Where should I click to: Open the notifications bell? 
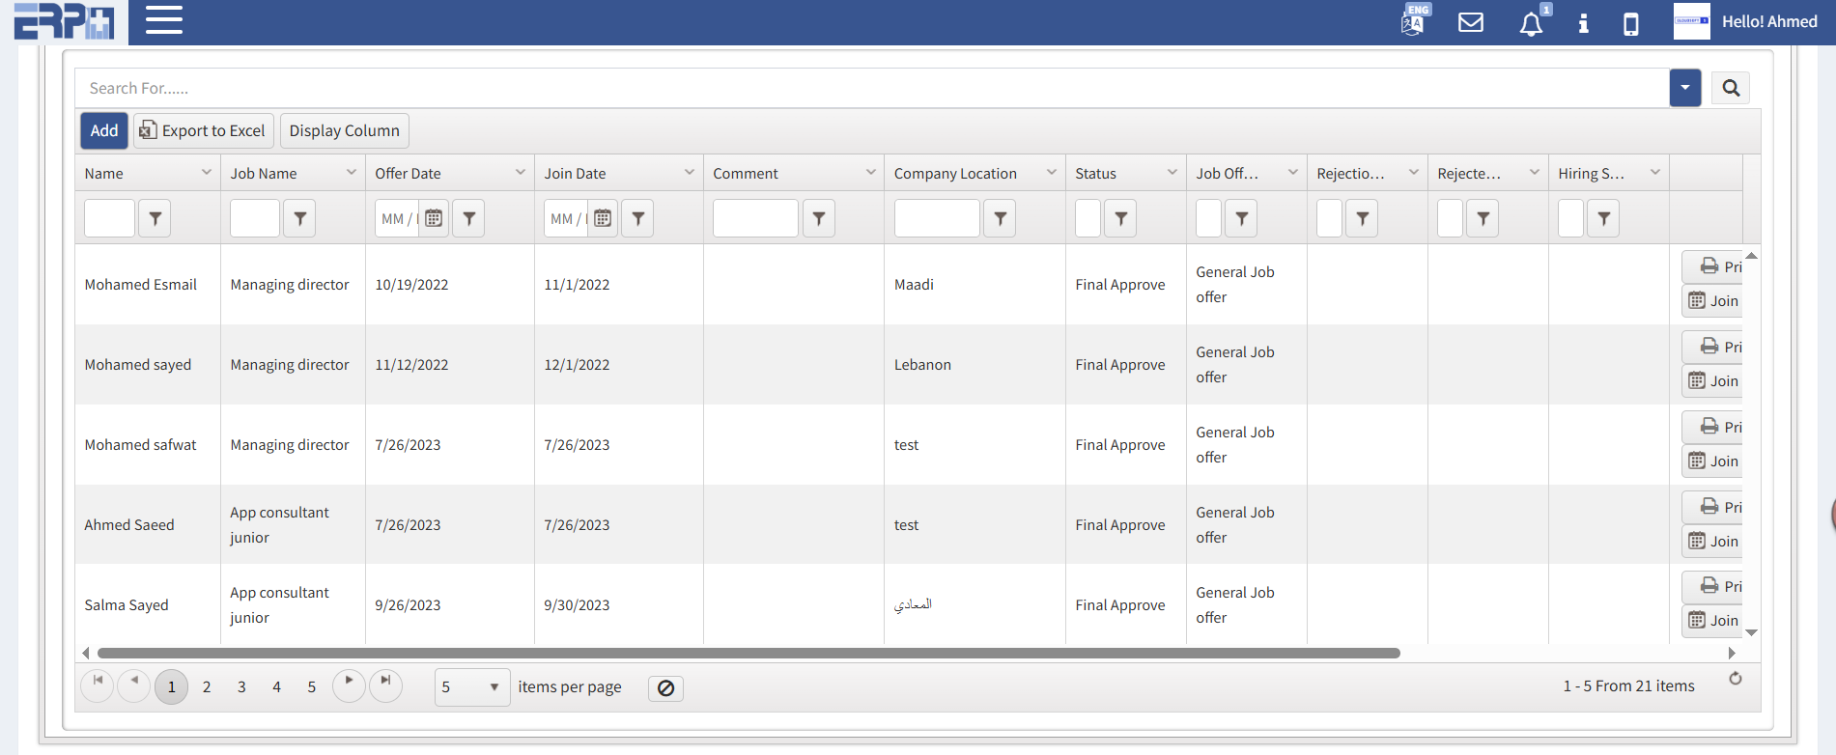tap(1531, 23)
